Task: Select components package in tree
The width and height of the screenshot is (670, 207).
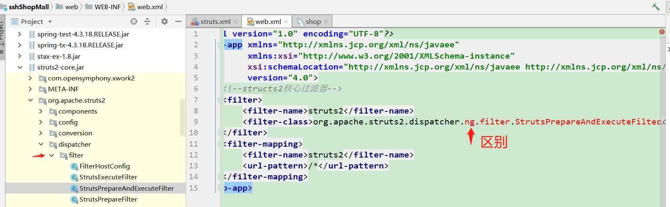Action: (x=77, y=111)
